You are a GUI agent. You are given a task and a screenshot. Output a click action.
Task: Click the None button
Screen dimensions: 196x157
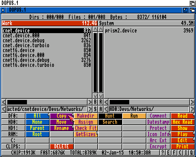tap(37, 122)
